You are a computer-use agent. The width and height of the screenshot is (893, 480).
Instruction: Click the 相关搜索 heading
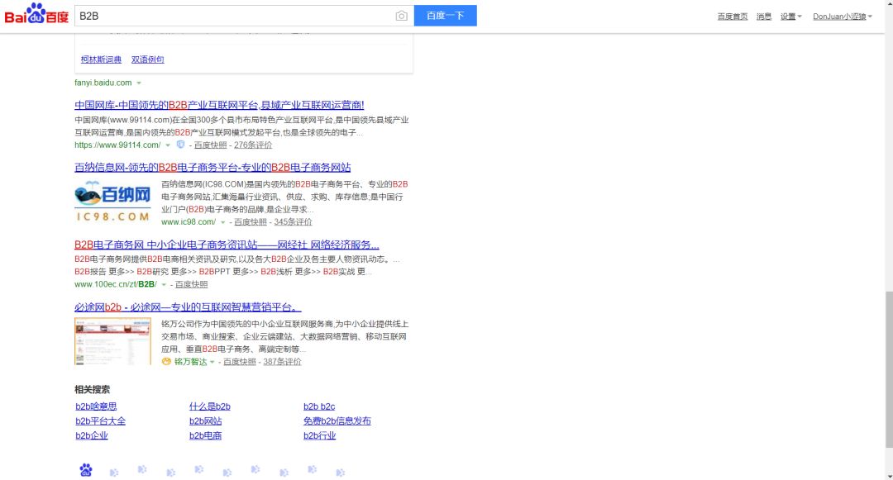click(92, 390)
